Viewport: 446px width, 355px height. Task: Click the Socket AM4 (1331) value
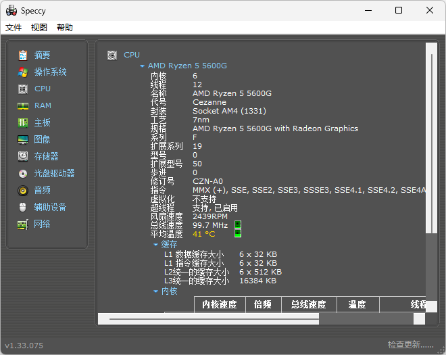(x=229, y=111)
